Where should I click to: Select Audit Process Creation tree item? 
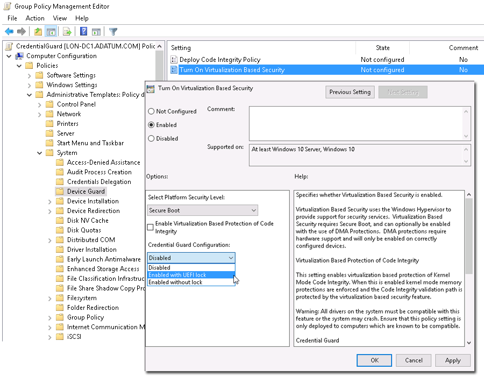(x=99, y=172)
